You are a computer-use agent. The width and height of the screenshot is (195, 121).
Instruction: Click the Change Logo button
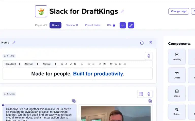tap(179, 11)
